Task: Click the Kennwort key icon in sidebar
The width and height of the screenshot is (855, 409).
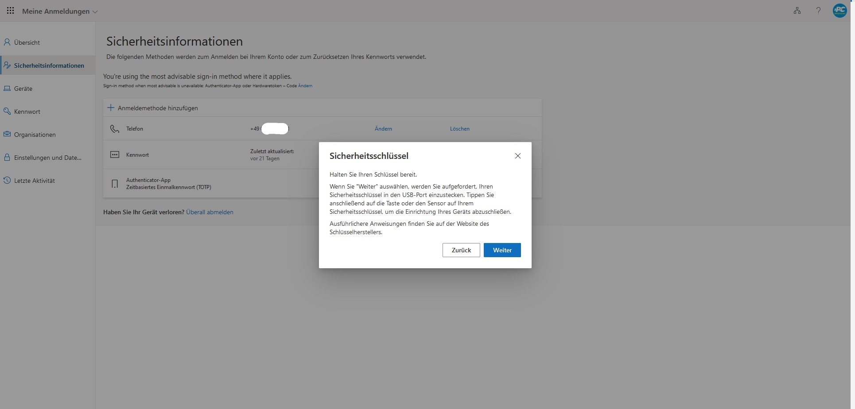Action: click(7, 112)
